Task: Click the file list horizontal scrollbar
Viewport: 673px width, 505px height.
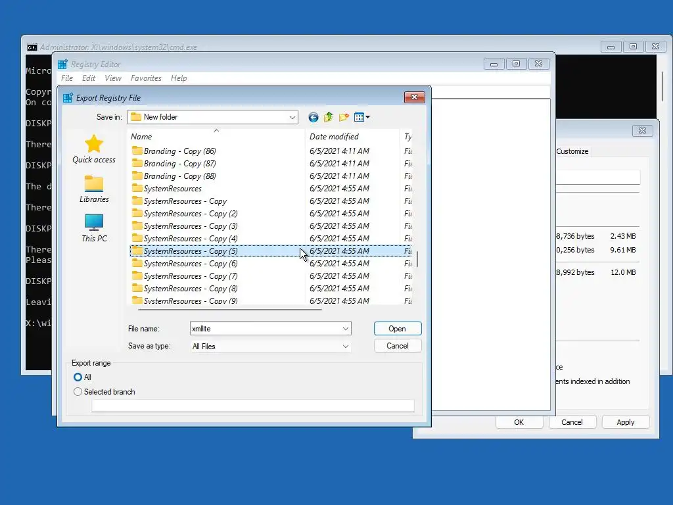Action: pyautogui.click(x=230, y=309)
